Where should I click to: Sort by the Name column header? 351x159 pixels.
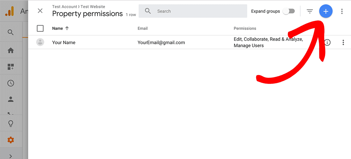pyautogui.click(x=58, y=28)
